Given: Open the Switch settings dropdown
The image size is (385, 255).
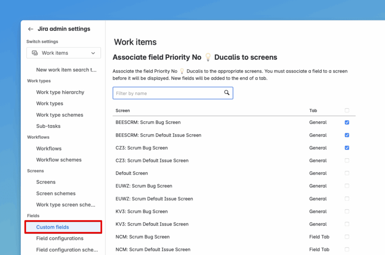Looking at the screenshot, I should [x=64, y=53].
